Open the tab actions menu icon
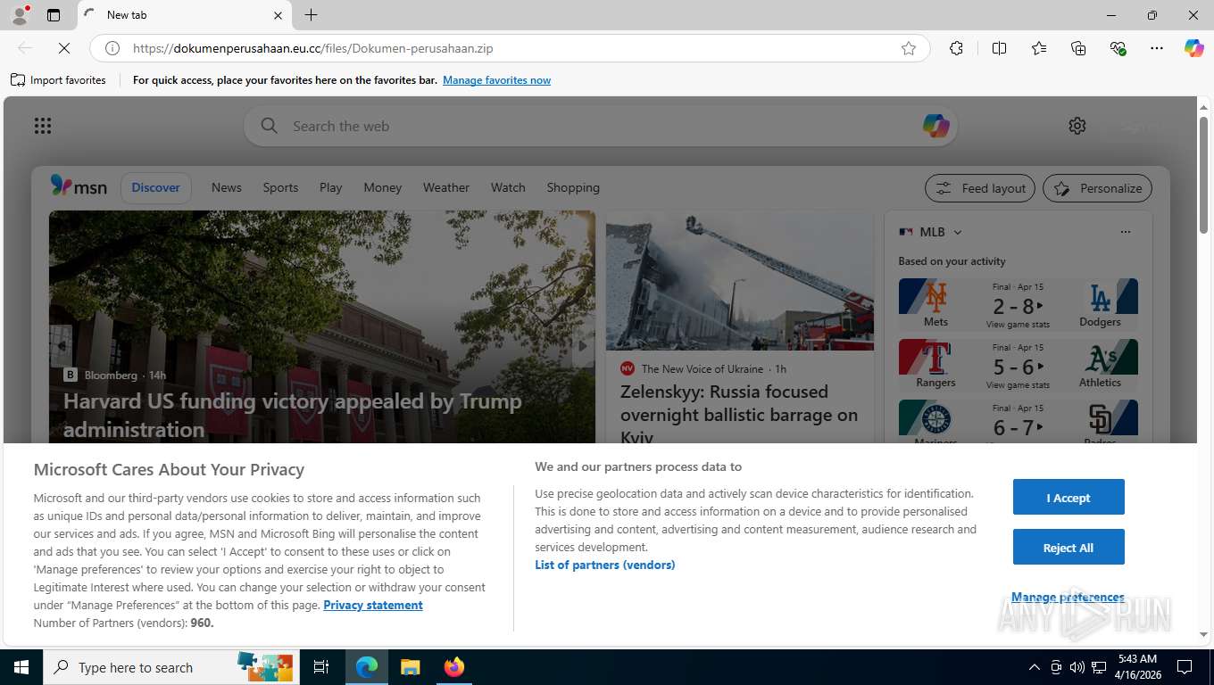1214x685 pixels. [54, 15]
